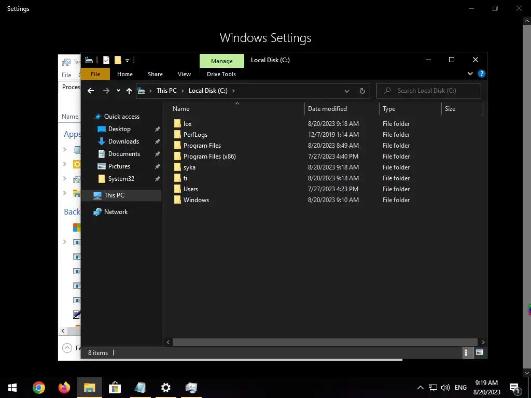Switch to the Home ribbon tab

pyautogui.click(x=125, y=74)
